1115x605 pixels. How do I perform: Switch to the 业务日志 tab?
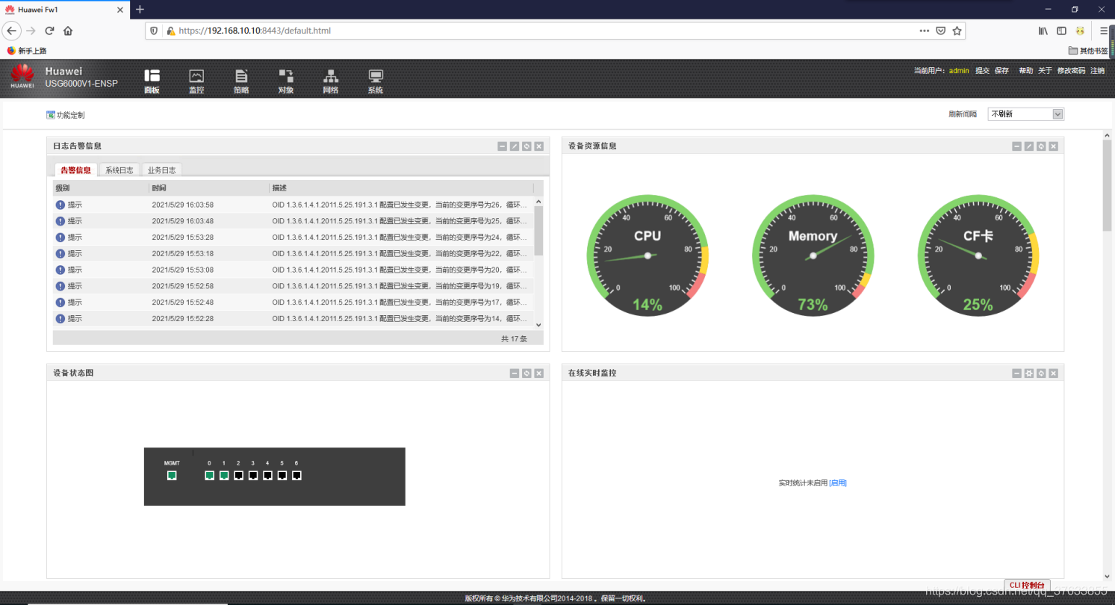162,170
